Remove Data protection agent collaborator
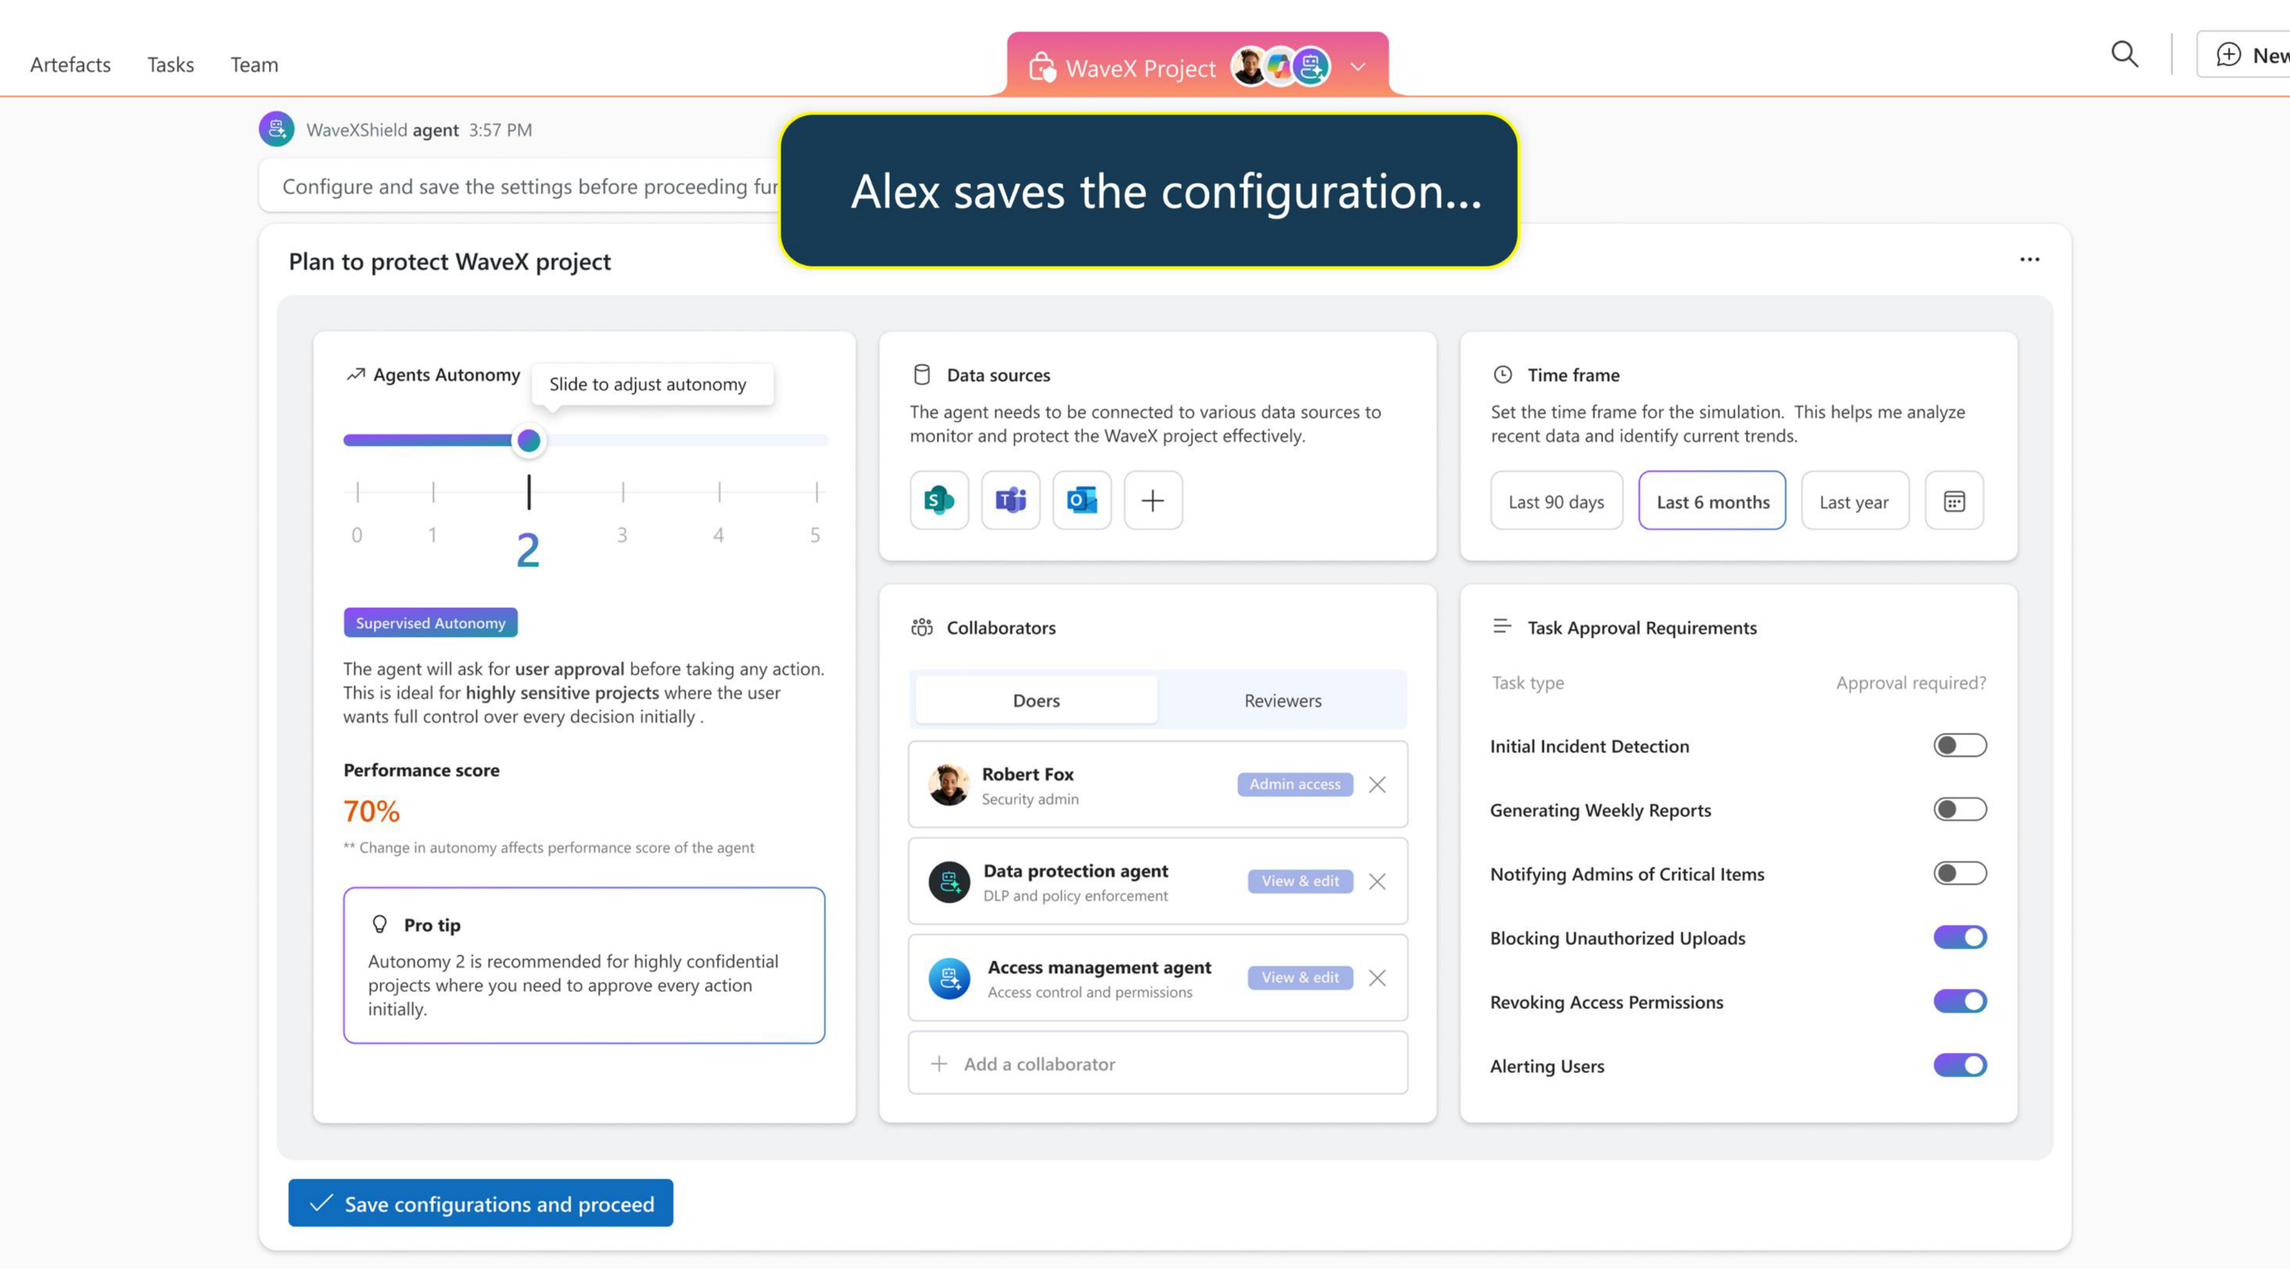The width and height of the screenshot is (2290, 1288). (1377, 882)
